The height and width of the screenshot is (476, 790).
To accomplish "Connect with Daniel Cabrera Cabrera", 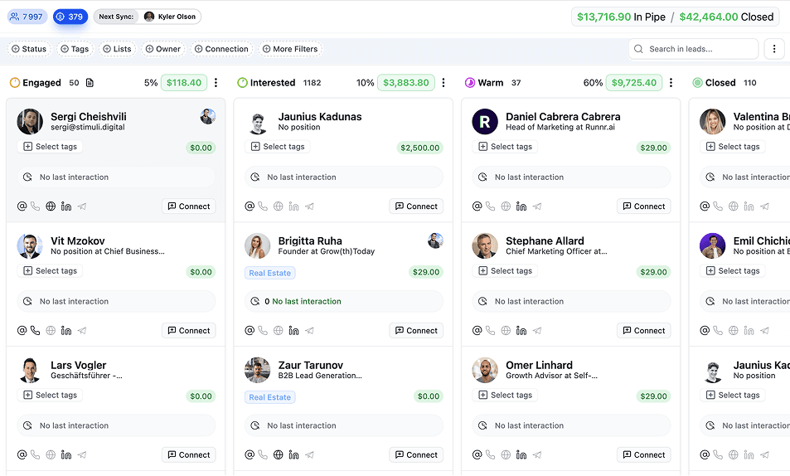I will pos(644,206).
